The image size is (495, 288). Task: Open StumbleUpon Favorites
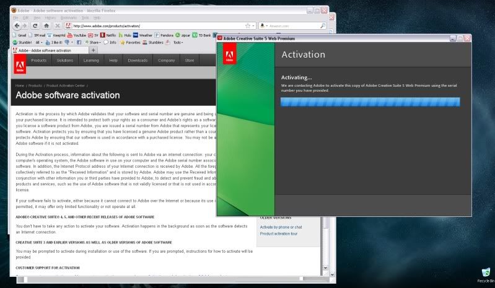[130, 42]
